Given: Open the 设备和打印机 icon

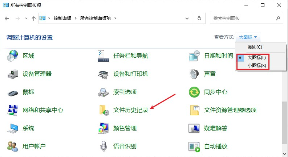Looking at the screenshot, I should point(104,74).
